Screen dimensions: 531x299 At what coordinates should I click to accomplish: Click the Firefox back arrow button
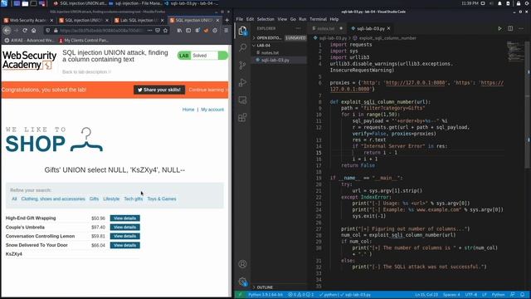pyautogui.click(x=7, y=30)
